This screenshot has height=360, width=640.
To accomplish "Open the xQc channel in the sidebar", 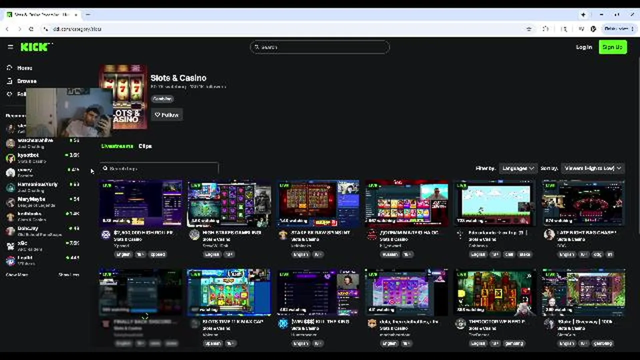I will (x=42, y=246).
